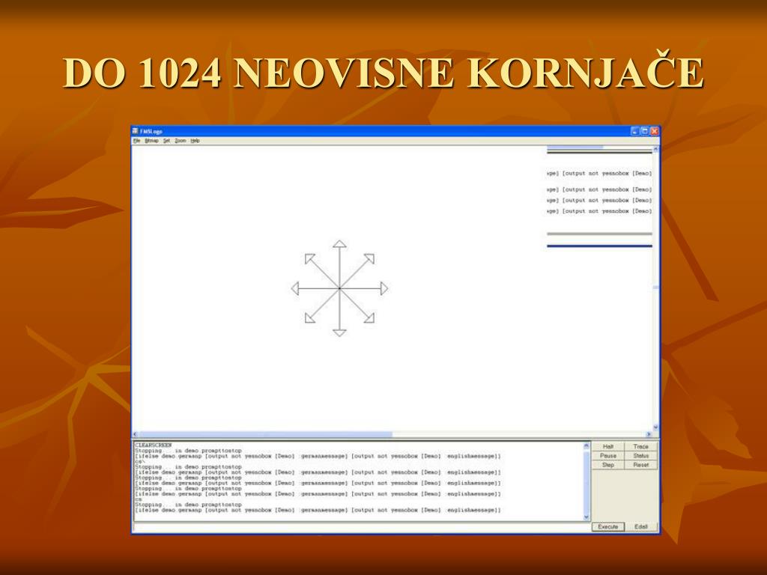Click the downward-pointing turtle on canvas

coord(339,333)
